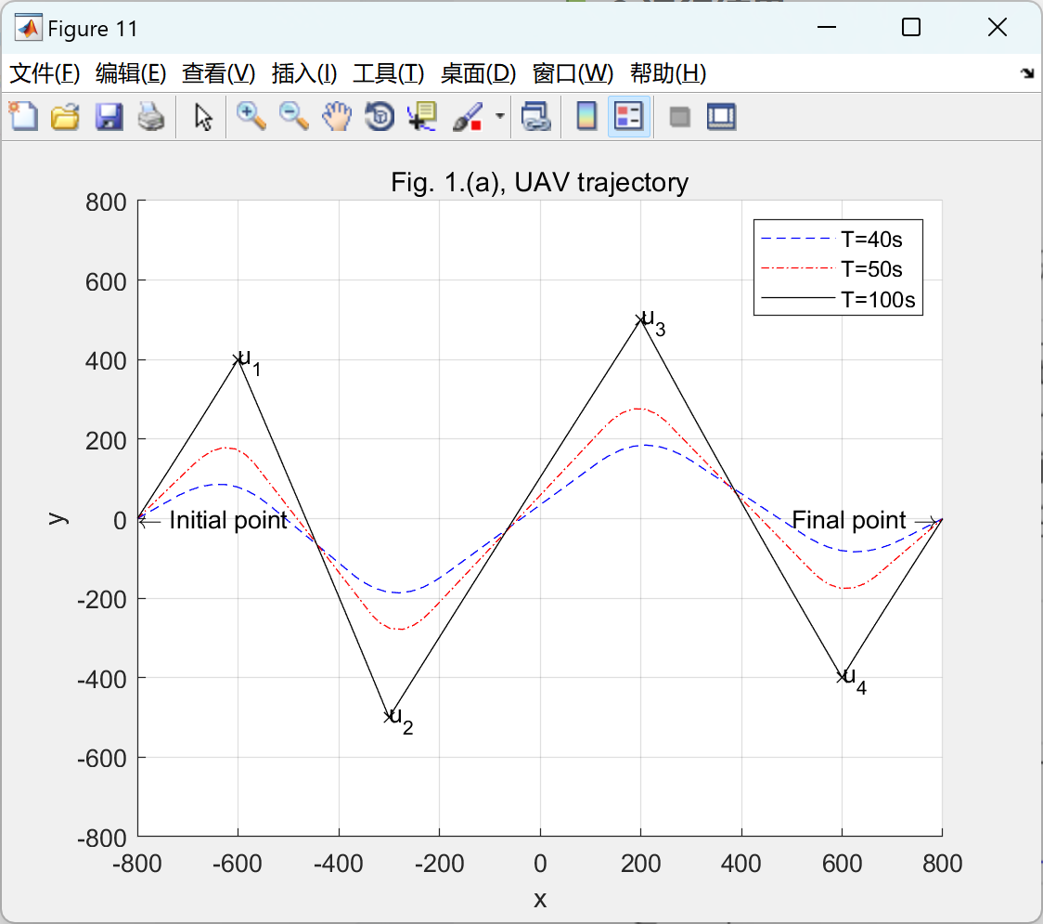The width and height of the screenshot is (1043, 924).
Task: Click the New Figure toolbar icon
Action: coord(23,116)
